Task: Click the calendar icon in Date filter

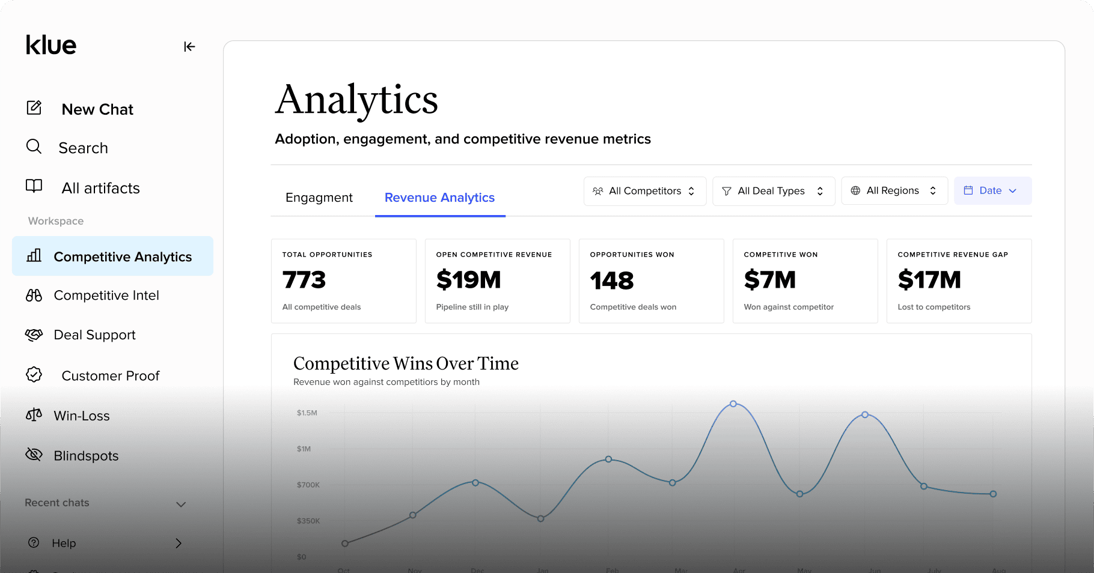Action: click(968, 190)
